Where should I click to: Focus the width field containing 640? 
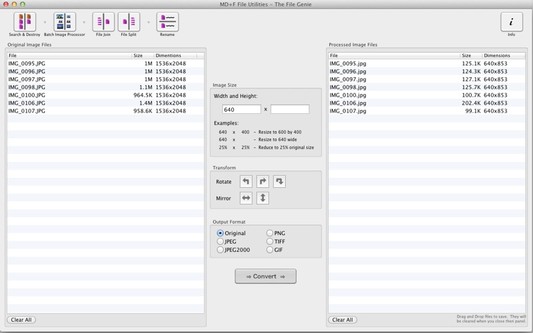click(x=241, y=109)
